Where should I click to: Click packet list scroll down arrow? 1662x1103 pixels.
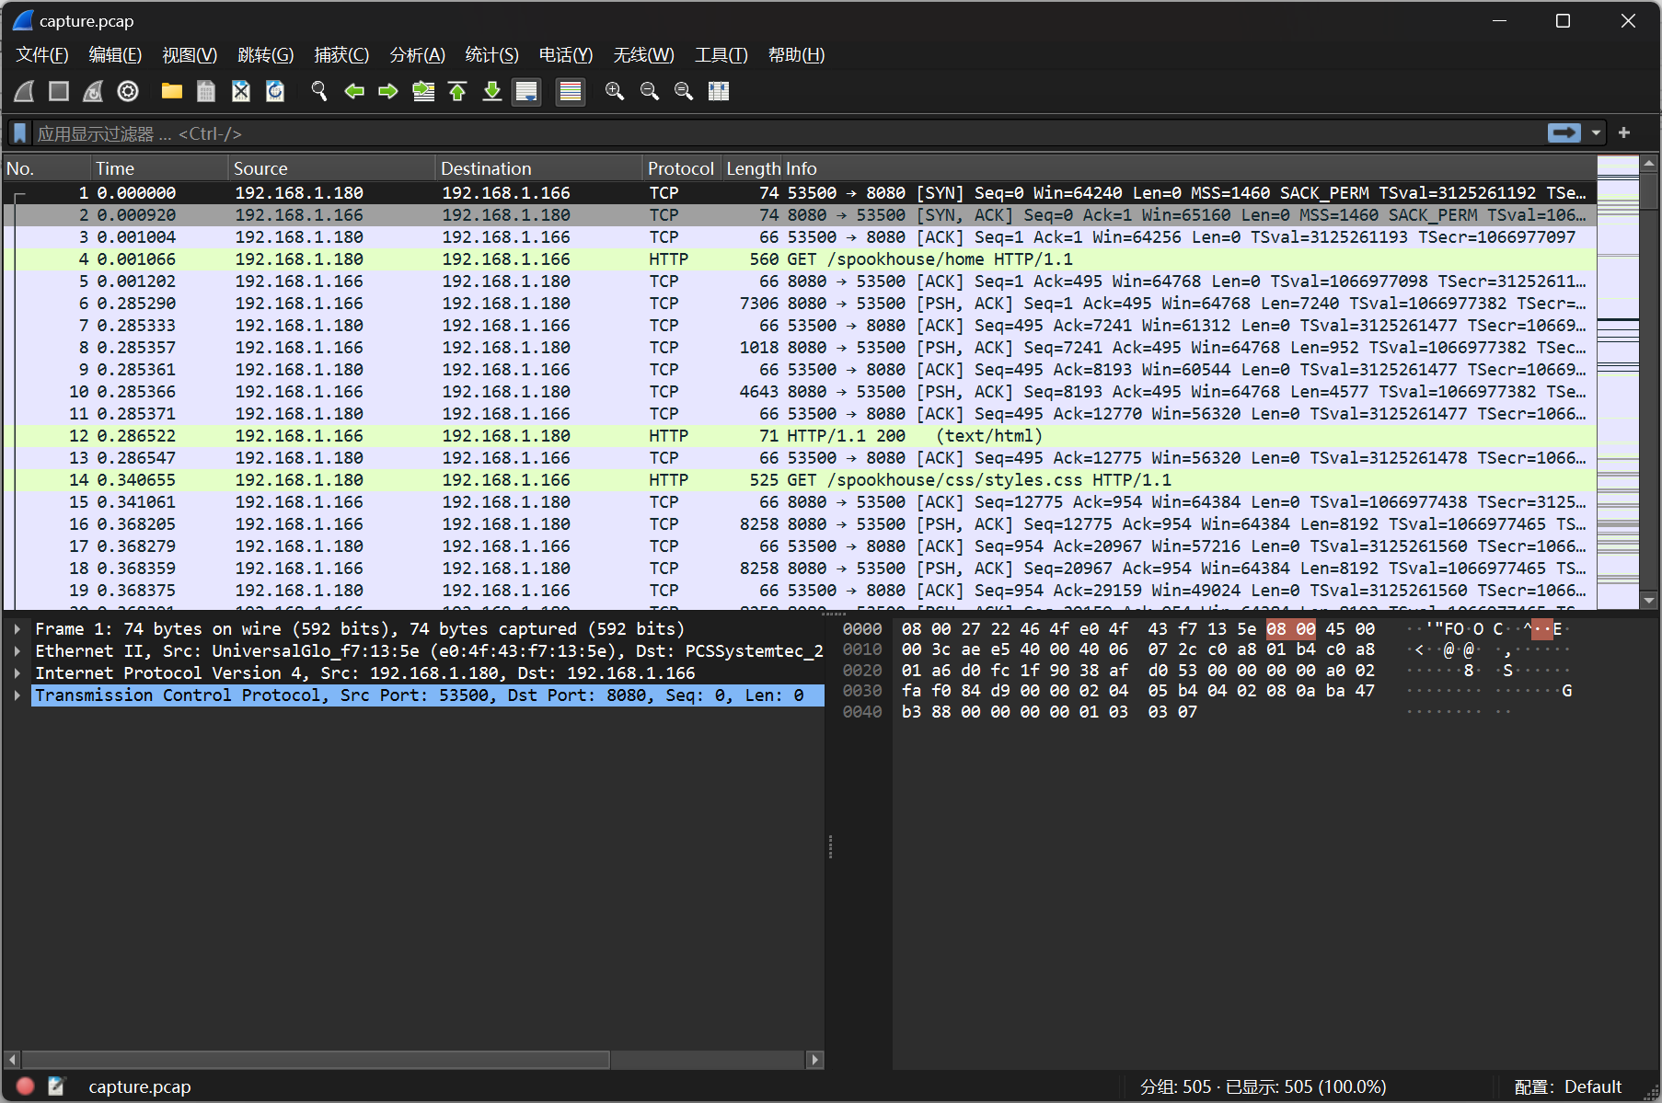coord(1649,600)
